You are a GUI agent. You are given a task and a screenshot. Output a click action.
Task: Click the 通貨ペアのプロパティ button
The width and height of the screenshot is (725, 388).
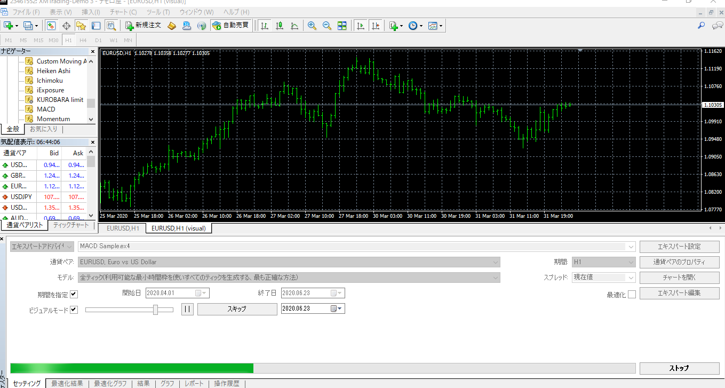(x=679, y=262)
